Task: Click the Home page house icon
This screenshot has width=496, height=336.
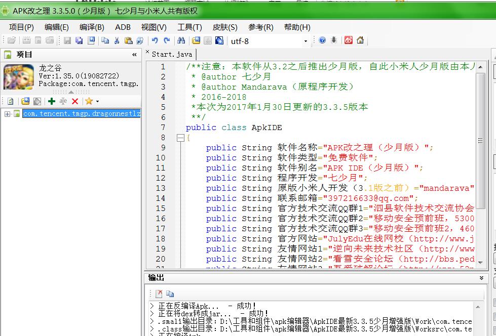Action: (360, 40)
